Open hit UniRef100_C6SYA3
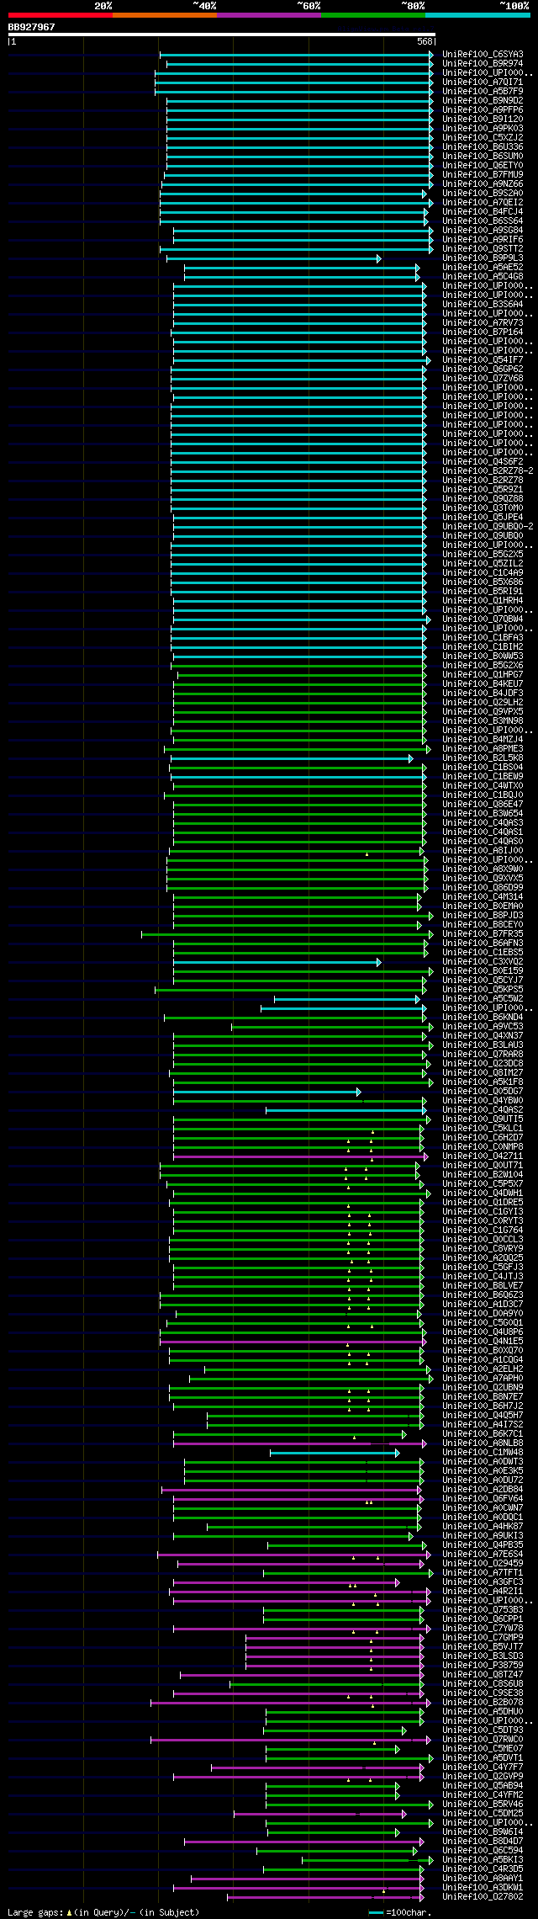Image resolution: width=538 pixels, height=1919 pixels. point(483,55)
